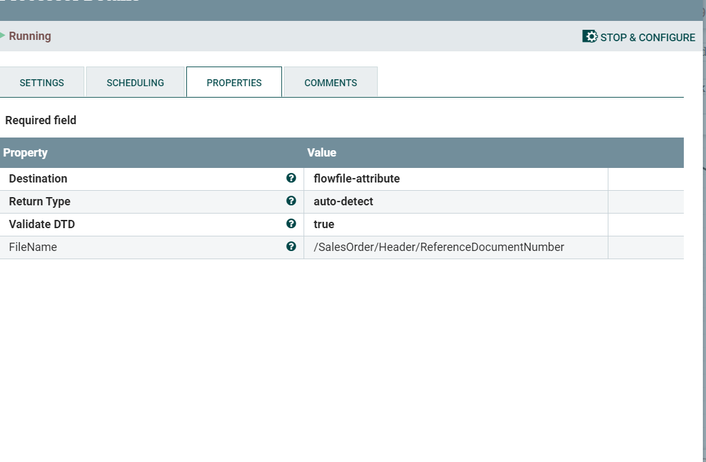This screenshot has height=462, width=706.
Task: Click the gear icon for Stop & Configure
Action: point(590,37)
